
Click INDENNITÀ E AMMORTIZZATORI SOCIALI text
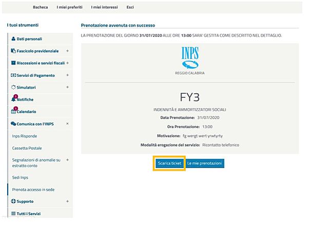click(x=190, y=110)
